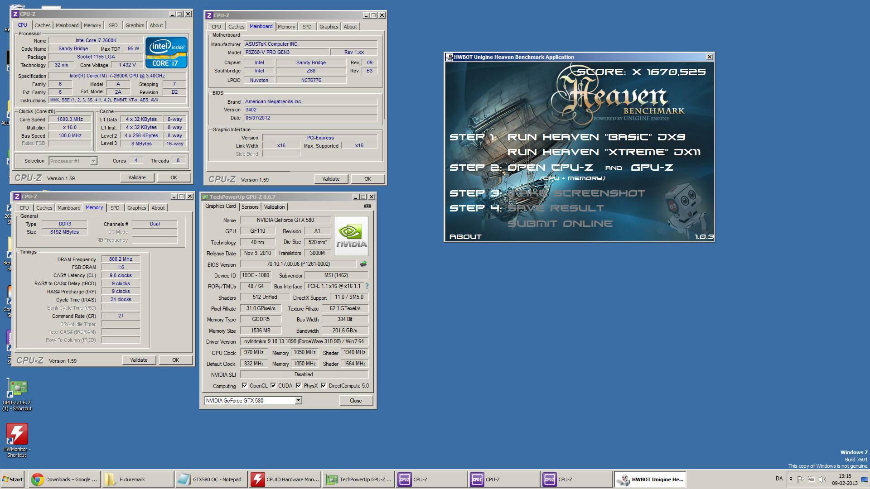870x489 pixels.
Task: Click Validate in Mainboard CPU-Z window
Action: click(x=331, y=179)
